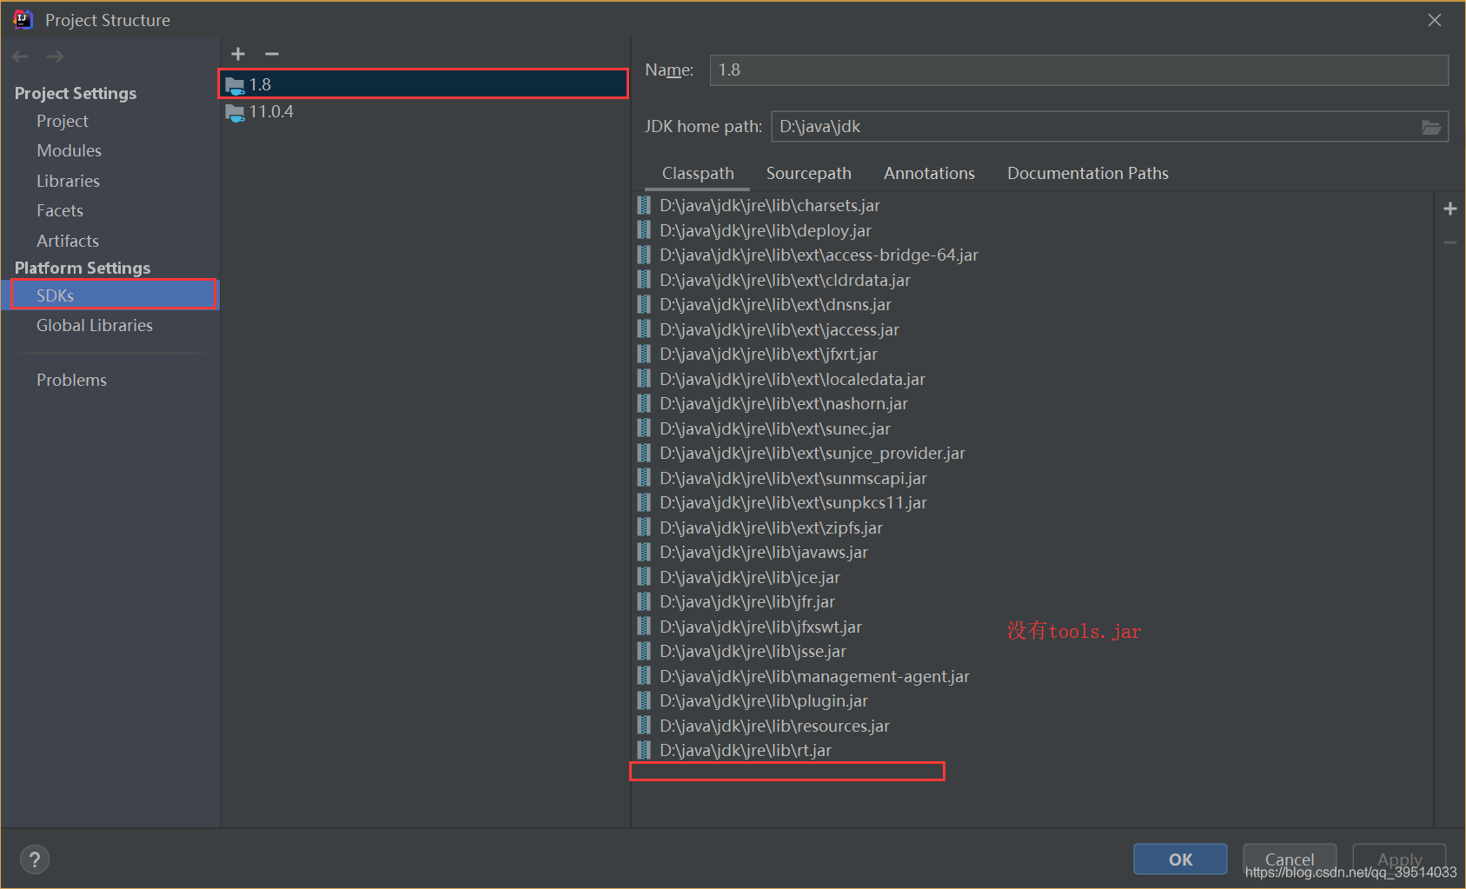The width and height of the screenshot is (1466, 889).
Task: Click the SDK Name input field
Action: (x=1079, y=70)
